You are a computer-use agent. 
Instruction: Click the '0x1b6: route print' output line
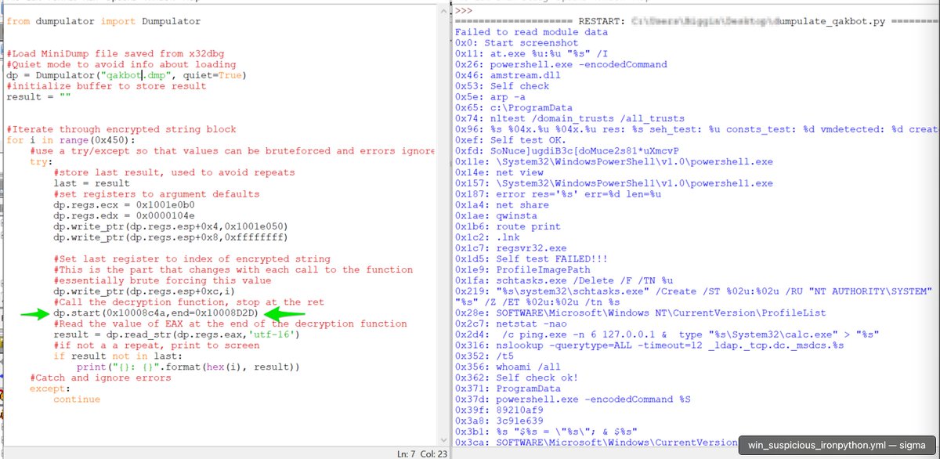[508, 226]
